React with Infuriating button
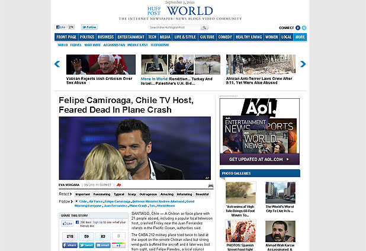Image resolution: width=366 pixels, height=251 pixels. [184, 194]
